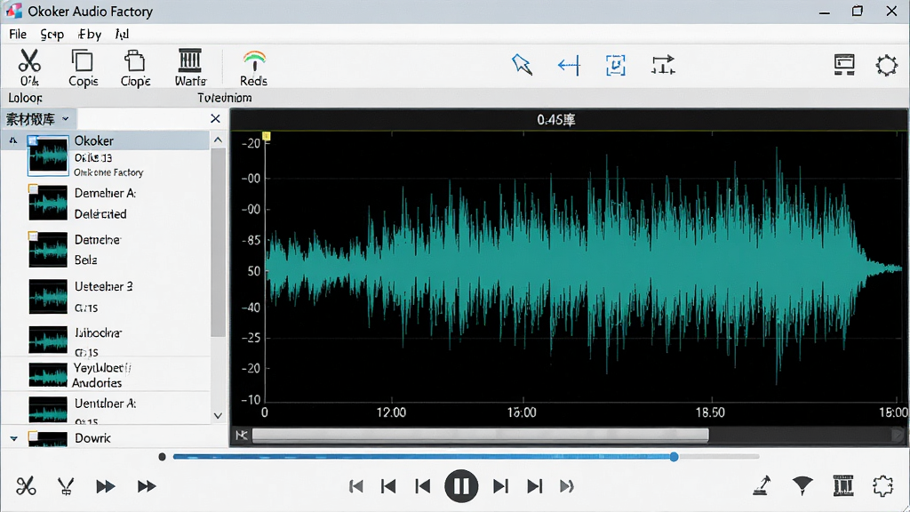The width and height of the screenshot is (910, 512).
Task: Click the library list scroll up arrow
Action: (219, 140)
